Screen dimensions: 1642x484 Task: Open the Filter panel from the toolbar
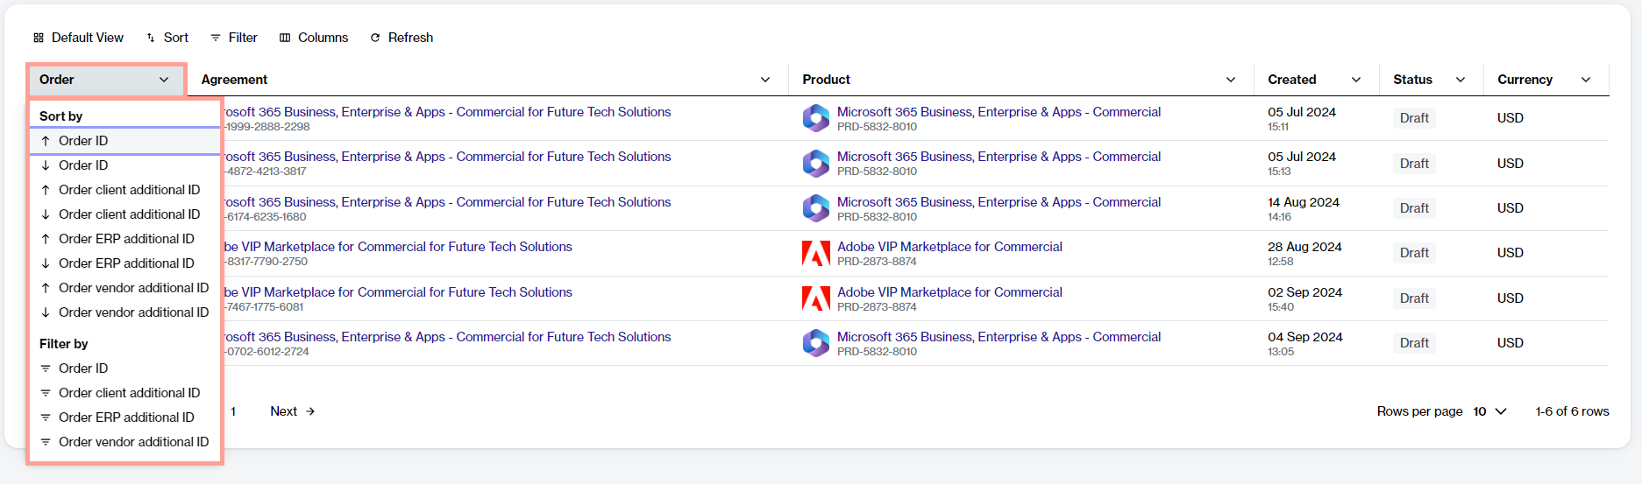(x=234, y=38)
